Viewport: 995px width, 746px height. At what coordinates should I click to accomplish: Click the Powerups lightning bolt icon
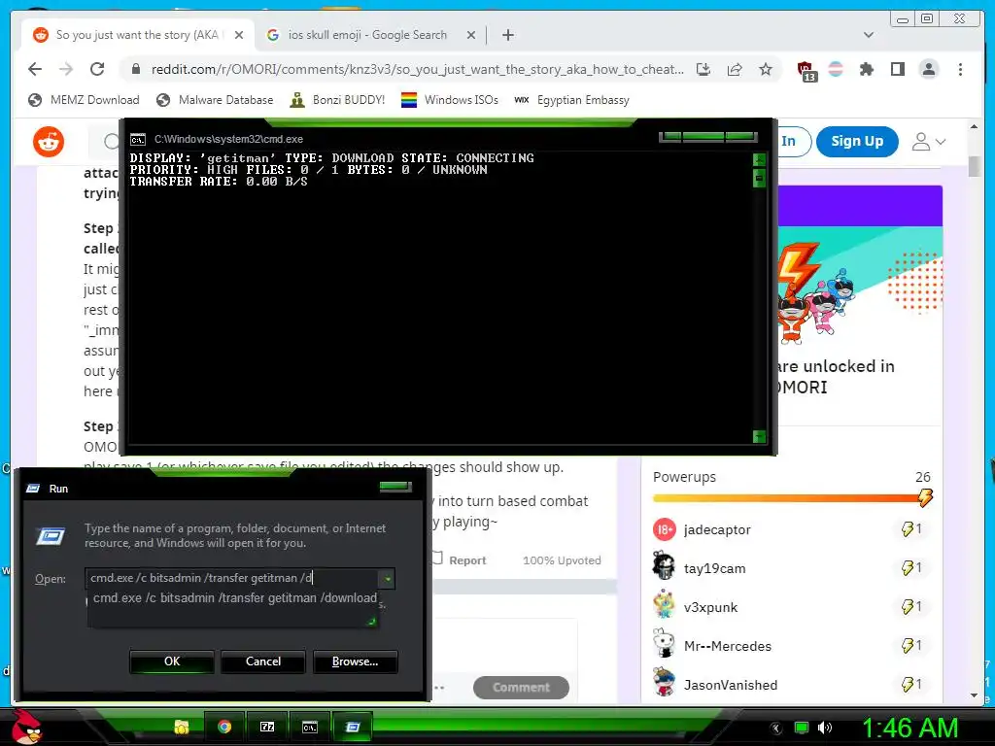(925, 496)
